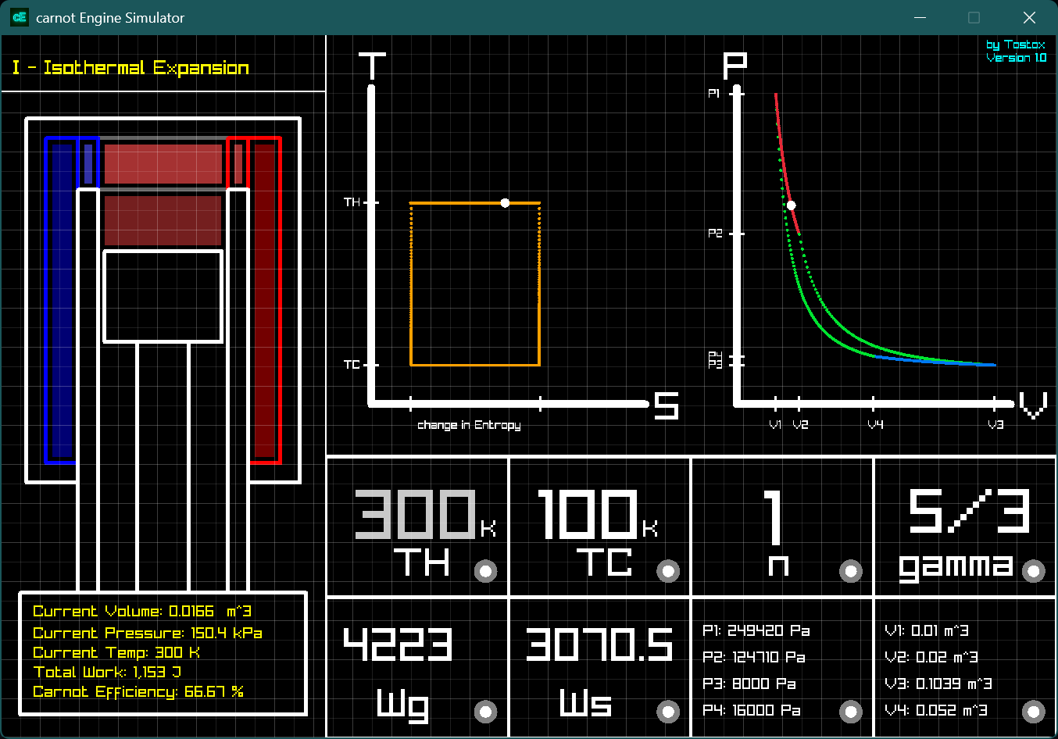Click the P1 tick label on the P axis
Image resolution: width=1058 pixels, height=739 pixels.
coord(714,94)
